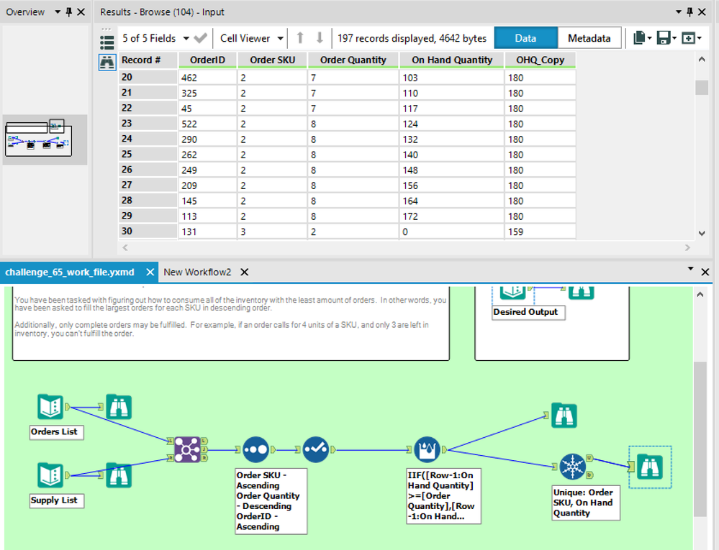
Task: Click the Supply List input tool icon
Action: pyautogui.click(x=50, y=475)
